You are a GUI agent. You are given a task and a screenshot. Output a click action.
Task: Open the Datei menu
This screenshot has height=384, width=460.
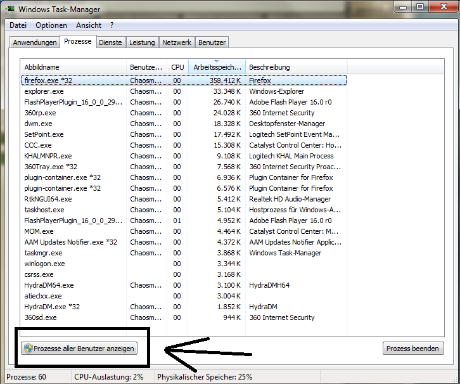pyautogui.click(x=18, y=25)
